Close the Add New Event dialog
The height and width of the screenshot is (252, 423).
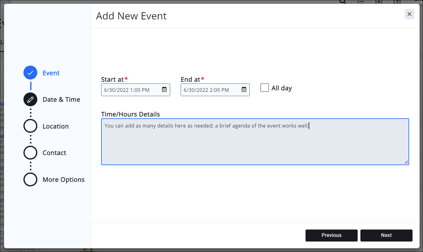pyautogui.click(x=409, y=14)
